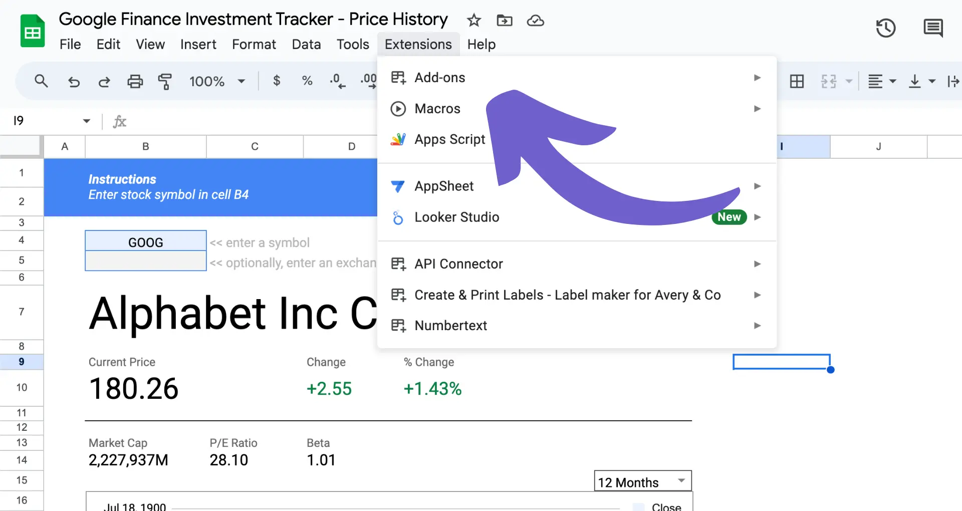Open the Tools menu
Screen dimensions: 962x511
click(x=353, y=45)
